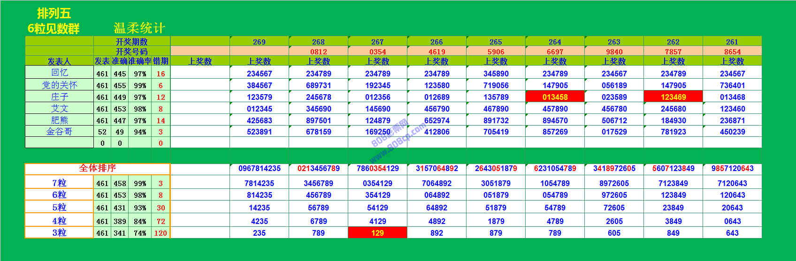Select the cell containing 0967814235
The image size is (796, 261).
pos(259,169)
